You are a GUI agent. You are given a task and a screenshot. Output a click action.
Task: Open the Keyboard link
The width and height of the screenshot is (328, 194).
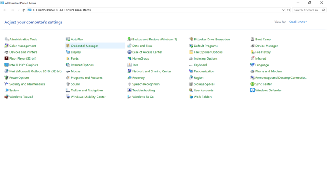point(200,65)
